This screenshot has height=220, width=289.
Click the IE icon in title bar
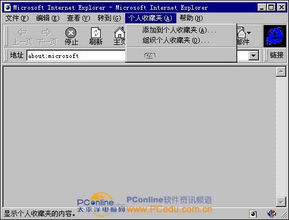pyautogui.click(x=8, y=7)
